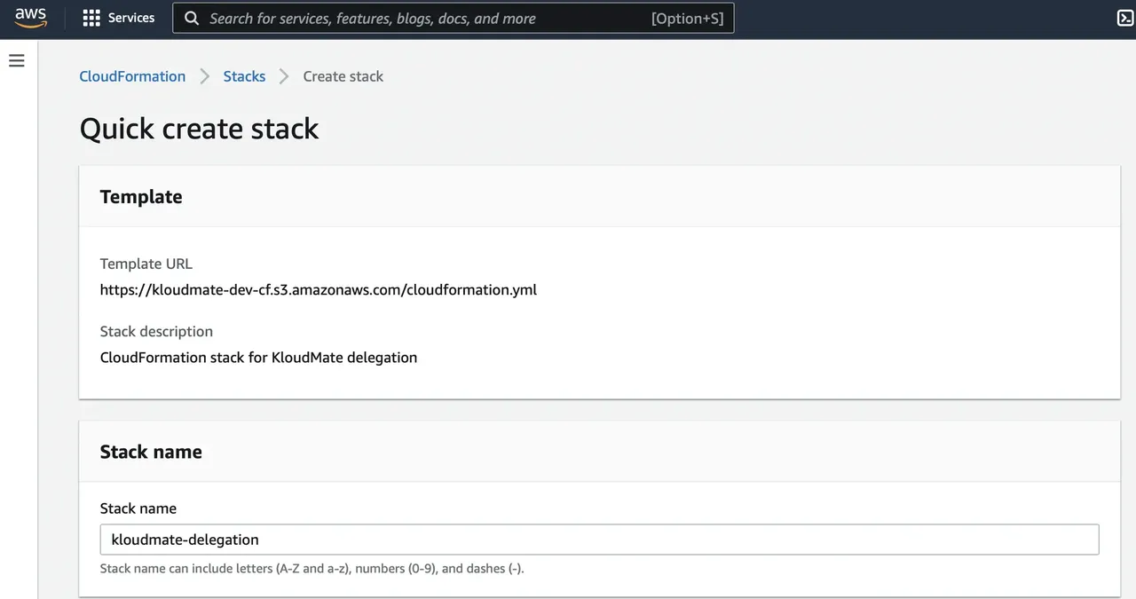
Task: Click the Option+S shortcut hint in search
Action: 686,18
